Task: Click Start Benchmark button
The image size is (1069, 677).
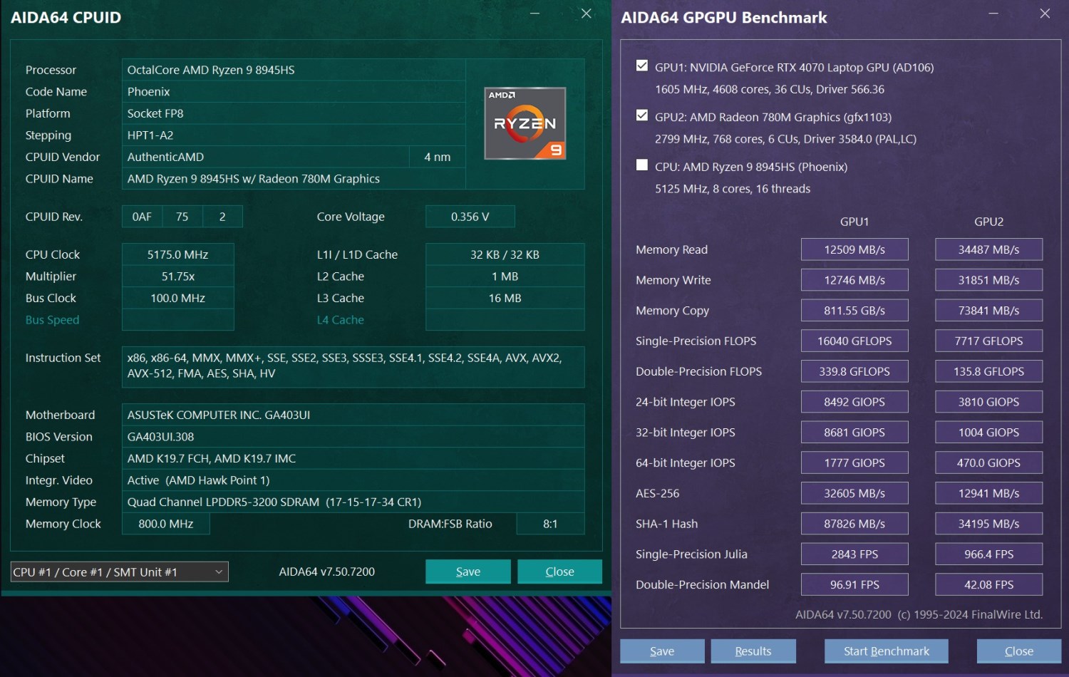Action: click(886, 651)
